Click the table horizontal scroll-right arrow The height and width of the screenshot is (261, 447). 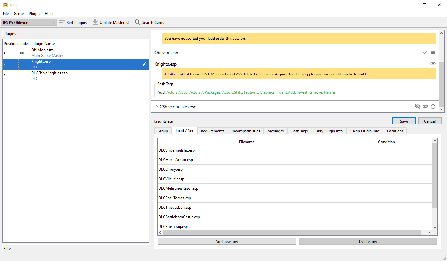429,233
